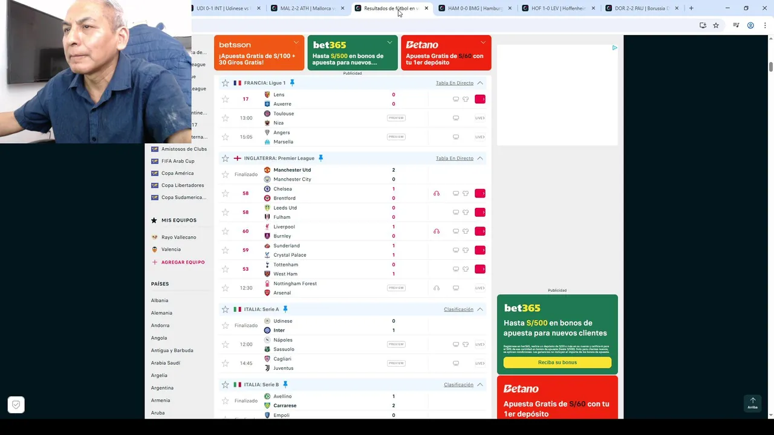Open the red live button for Tottenham-West Ham
The width and height of the screenshot is (774, 435).
(x=480, y=269)
